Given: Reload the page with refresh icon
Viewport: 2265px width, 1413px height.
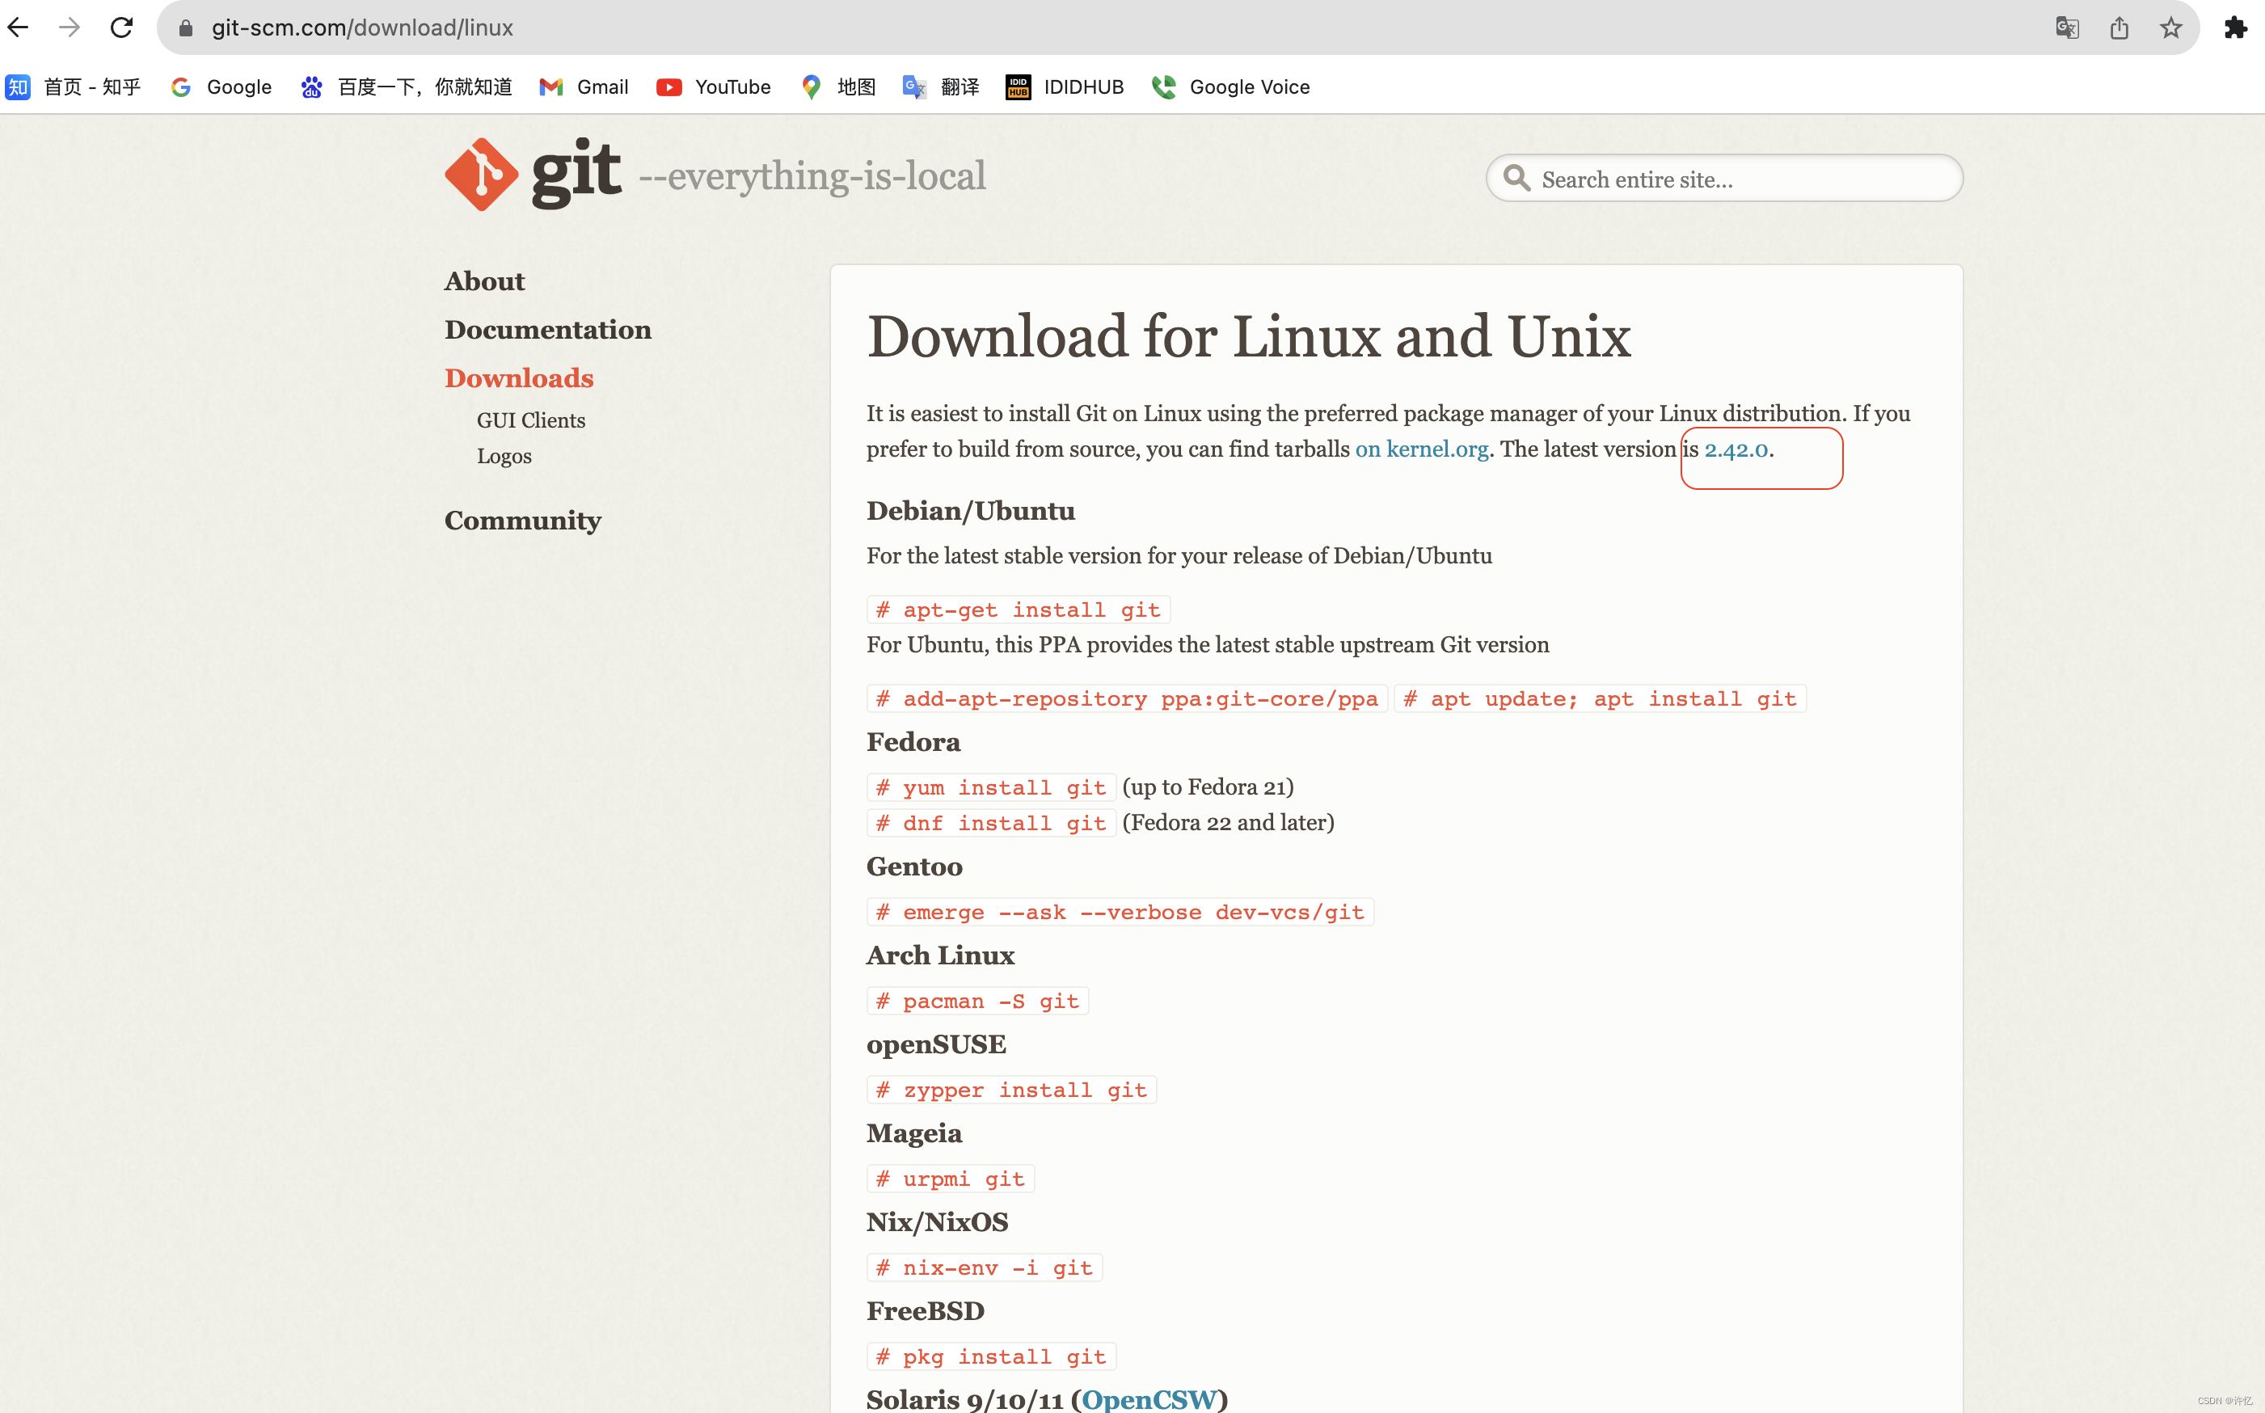Looking at the screenshot, I should coord(121,27).
